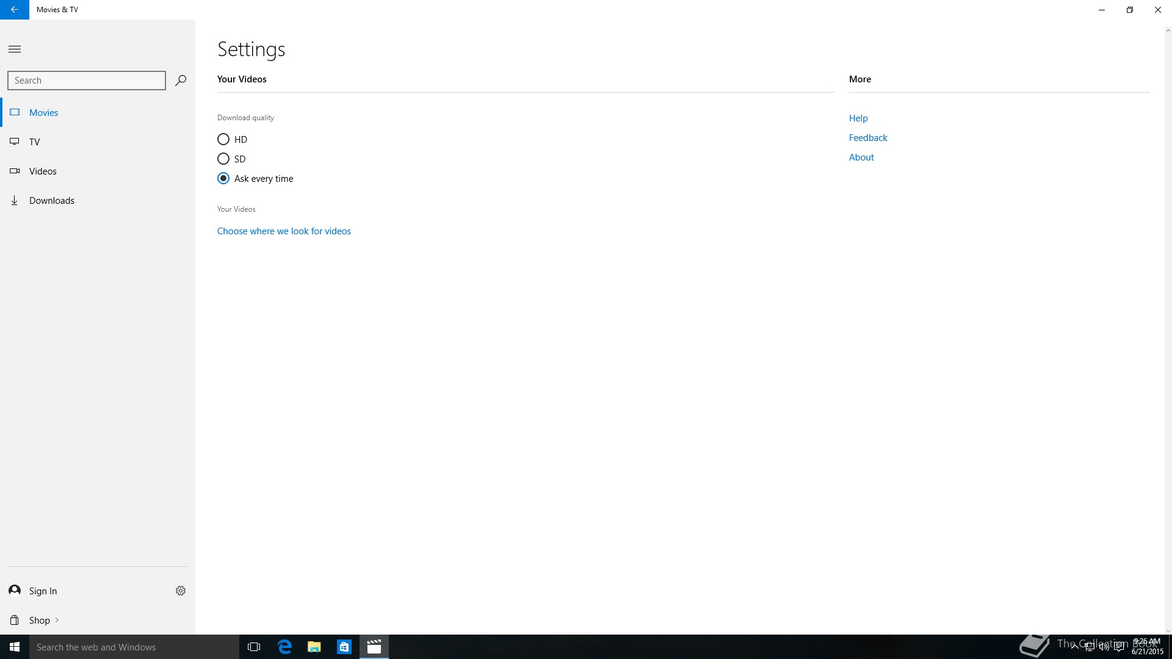Viewport: 1172px width, 659px height.
Task: Open settings via the gear icon
Action: [x=180, y=590]
